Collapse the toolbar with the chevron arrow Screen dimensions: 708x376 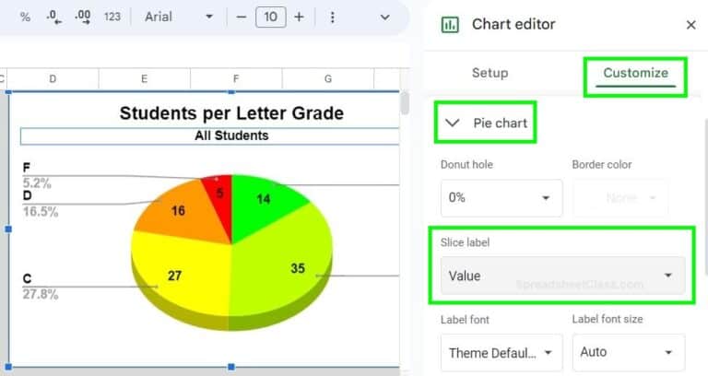(x=384, y=18)
